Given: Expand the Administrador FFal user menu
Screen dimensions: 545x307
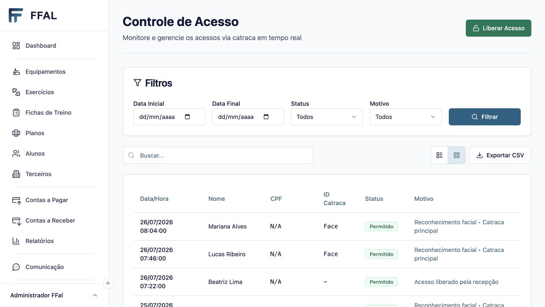Looking at the screenshot, I should point(54,295).
